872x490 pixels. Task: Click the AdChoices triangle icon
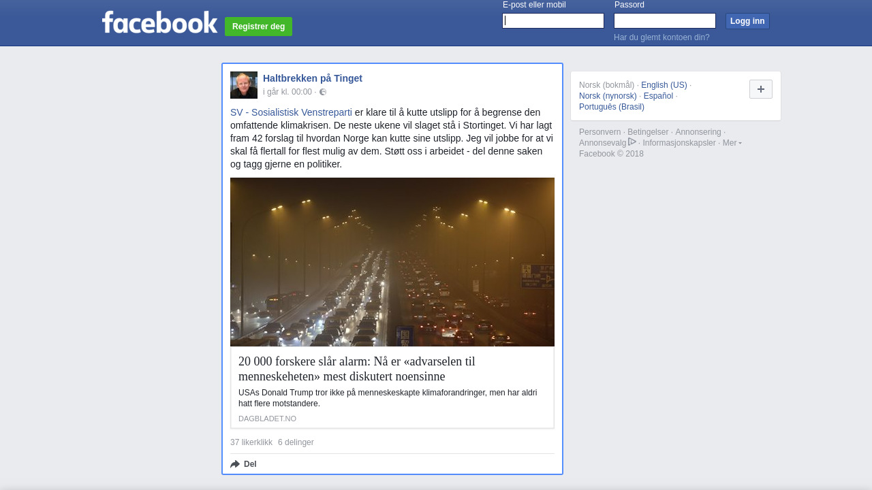tap(632, 142)
